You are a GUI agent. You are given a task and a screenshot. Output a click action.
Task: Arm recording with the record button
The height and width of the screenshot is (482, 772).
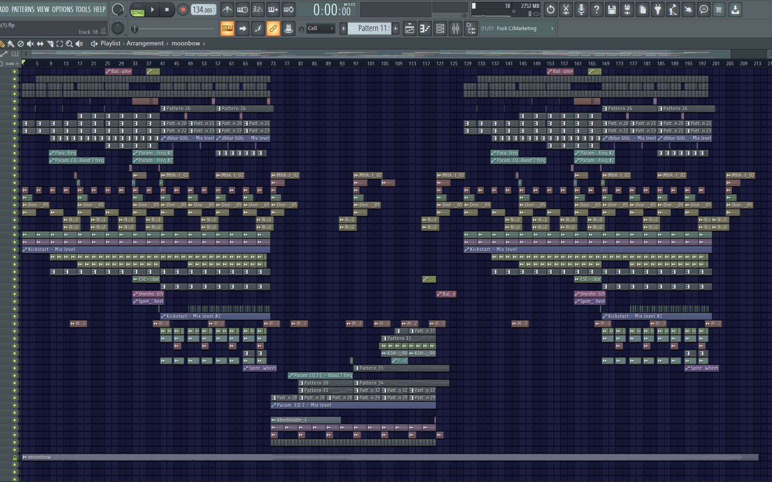tap(183, 9)
